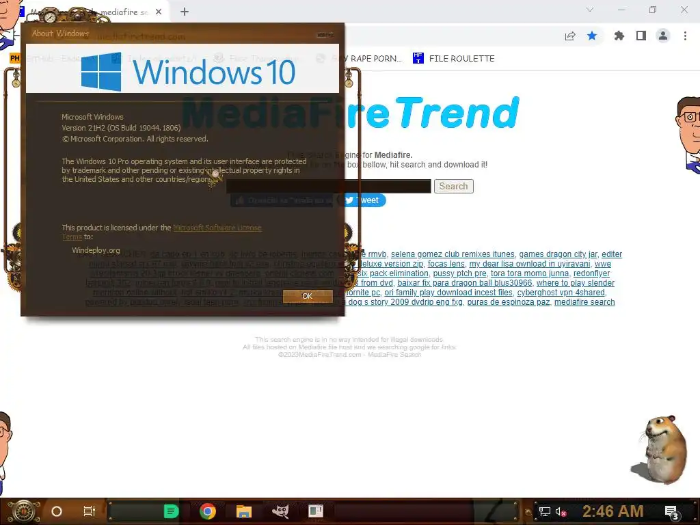Viewport: 700px width, 525px height.
Task: Click into the MediaFireTrend search box
Action: pos(329,186)
